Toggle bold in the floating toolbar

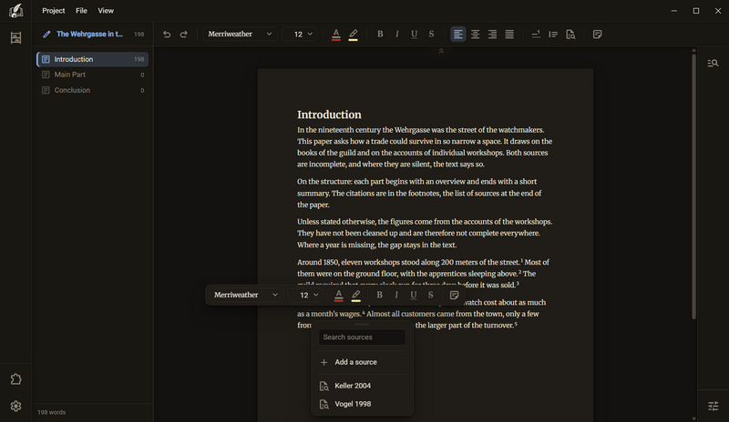point(379,296)
